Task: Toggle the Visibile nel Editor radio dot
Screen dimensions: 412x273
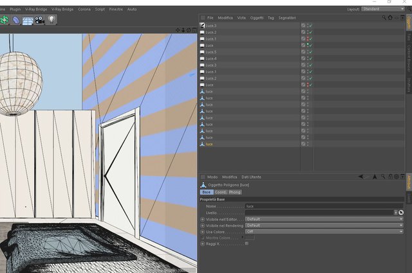Action: tap(202, 219)
